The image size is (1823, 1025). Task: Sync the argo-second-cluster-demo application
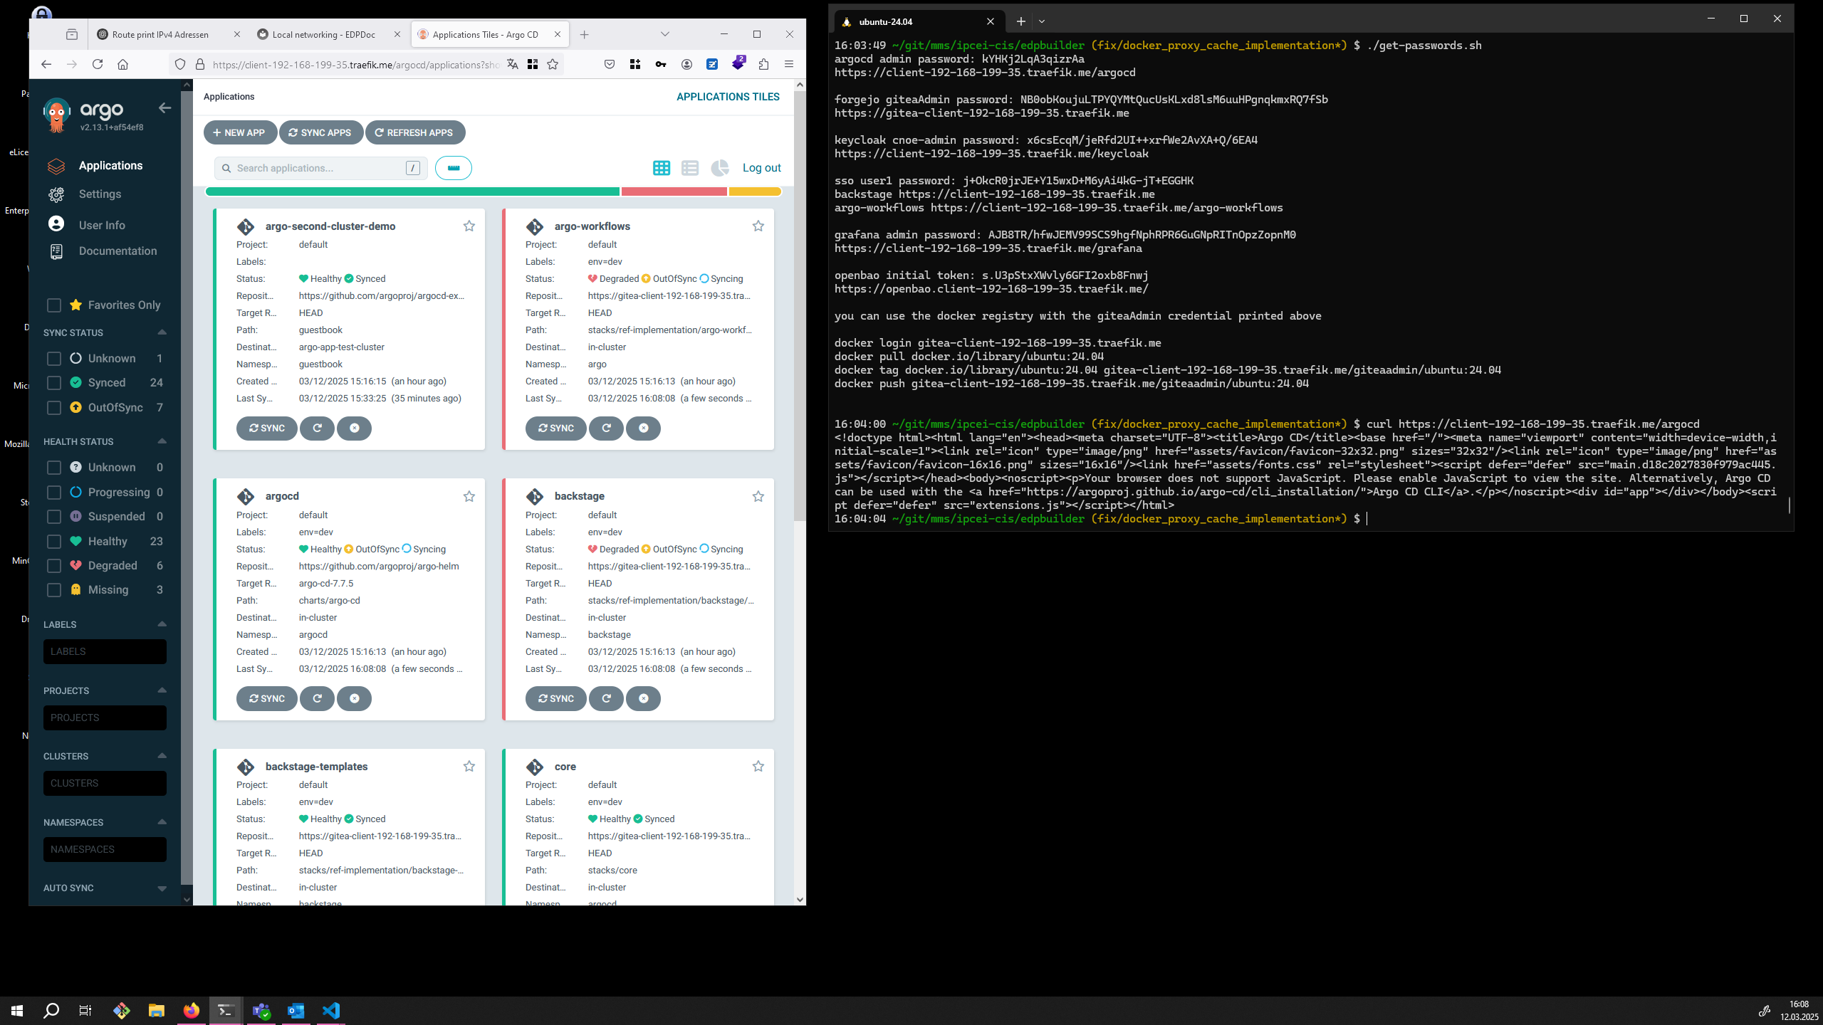coord(267,429)
